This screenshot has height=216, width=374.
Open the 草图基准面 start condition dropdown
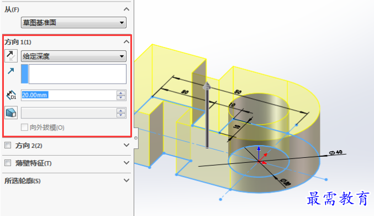[x=73, y=23]
